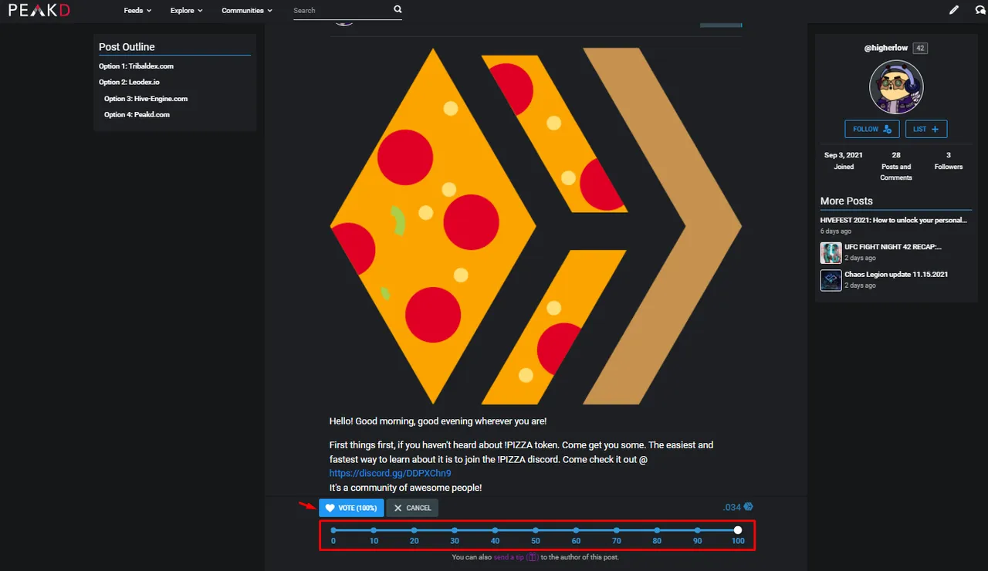Click the reputation badge 42
988x571 pixels.
coord(920,48)
